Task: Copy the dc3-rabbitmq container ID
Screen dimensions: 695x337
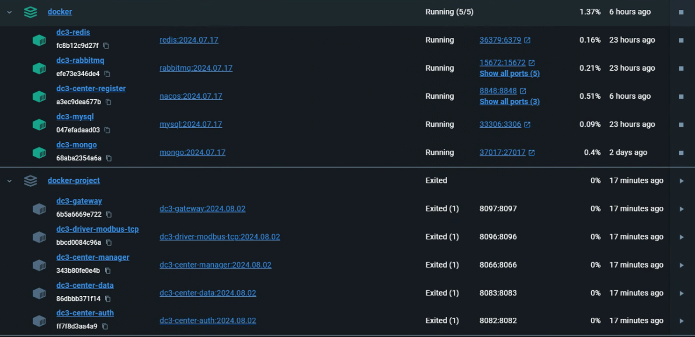Action: [107, 74]
